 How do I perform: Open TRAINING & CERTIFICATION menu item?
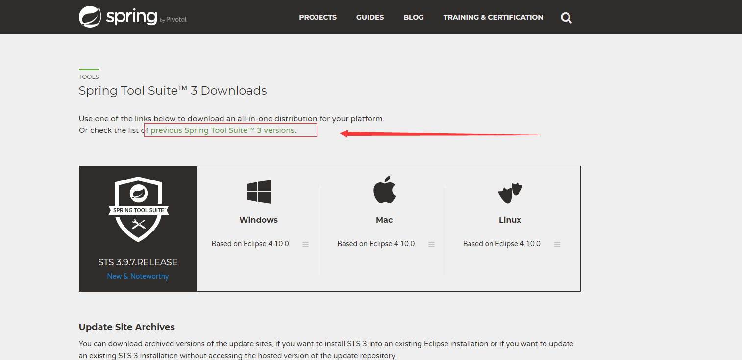click(493, 17)
